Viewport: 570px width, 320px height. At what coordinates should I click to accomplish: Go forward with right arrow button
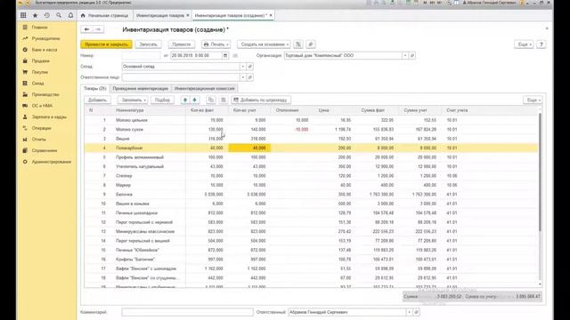pos(98,29)
